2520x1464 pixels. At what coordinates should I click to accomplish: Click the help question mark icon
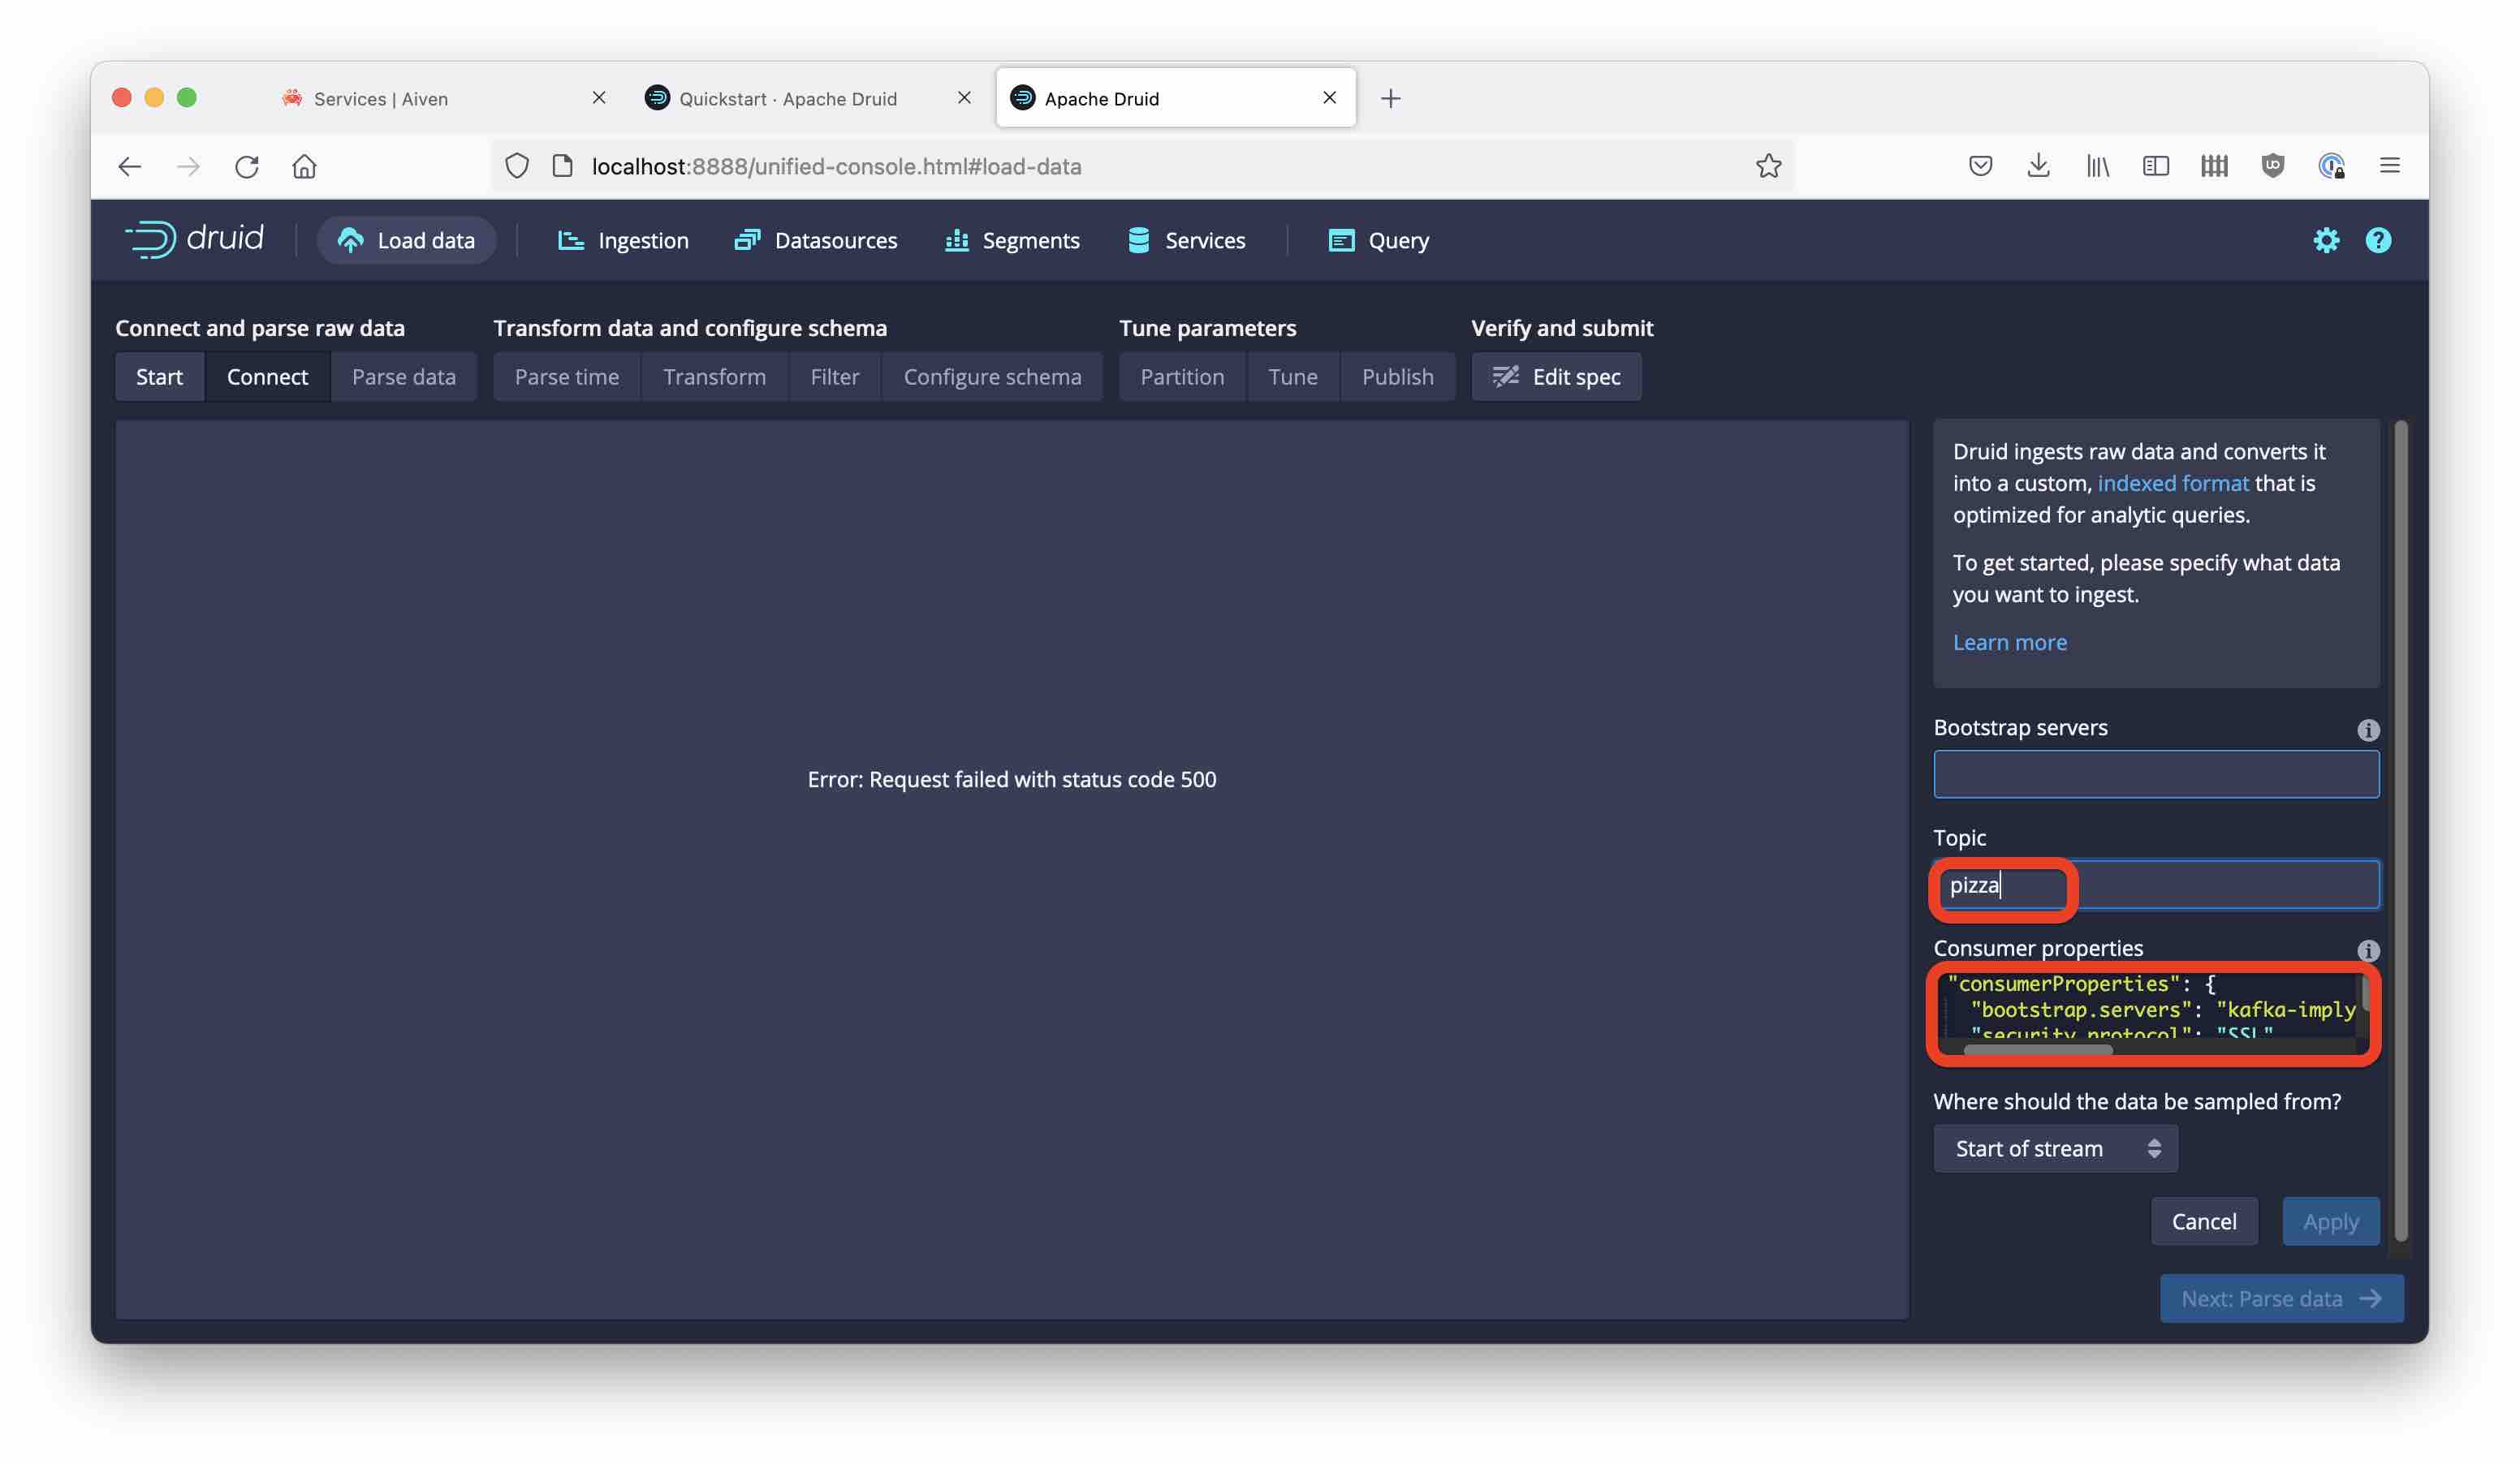(x=2377, y=240)
